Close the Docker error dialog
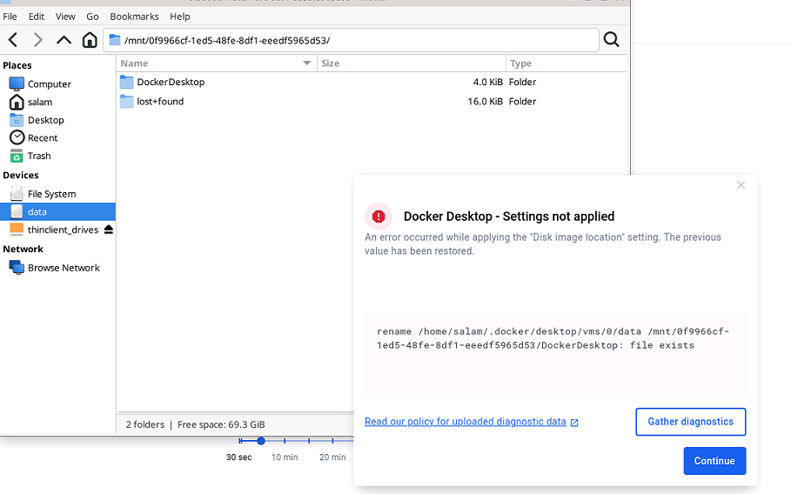This screenshot has height=494, width=791. coord(741,185)
